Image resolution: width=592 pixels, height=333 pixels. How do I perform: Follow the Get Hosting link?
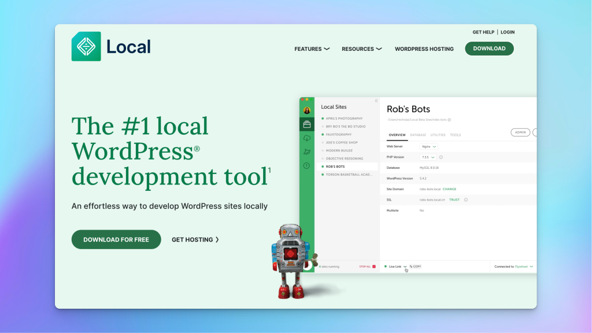[x=195, y=240]
